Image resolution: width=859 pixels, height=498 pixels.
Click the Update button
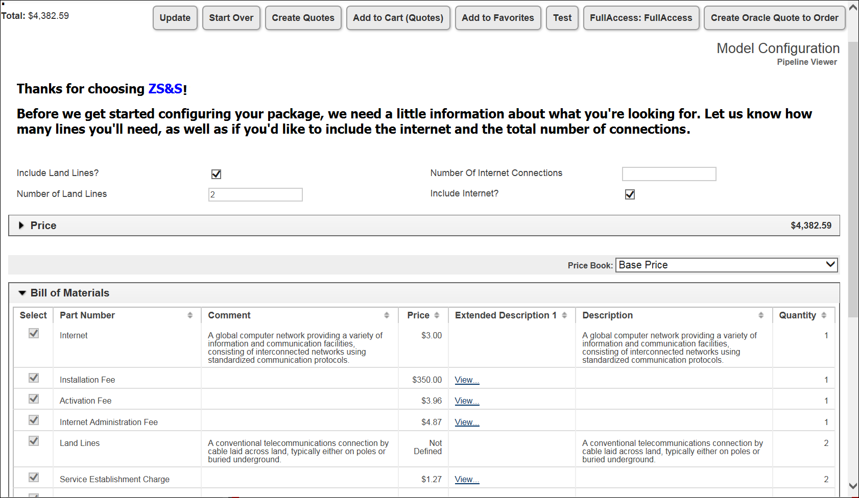pyautogui.click(x=175, y=18)
